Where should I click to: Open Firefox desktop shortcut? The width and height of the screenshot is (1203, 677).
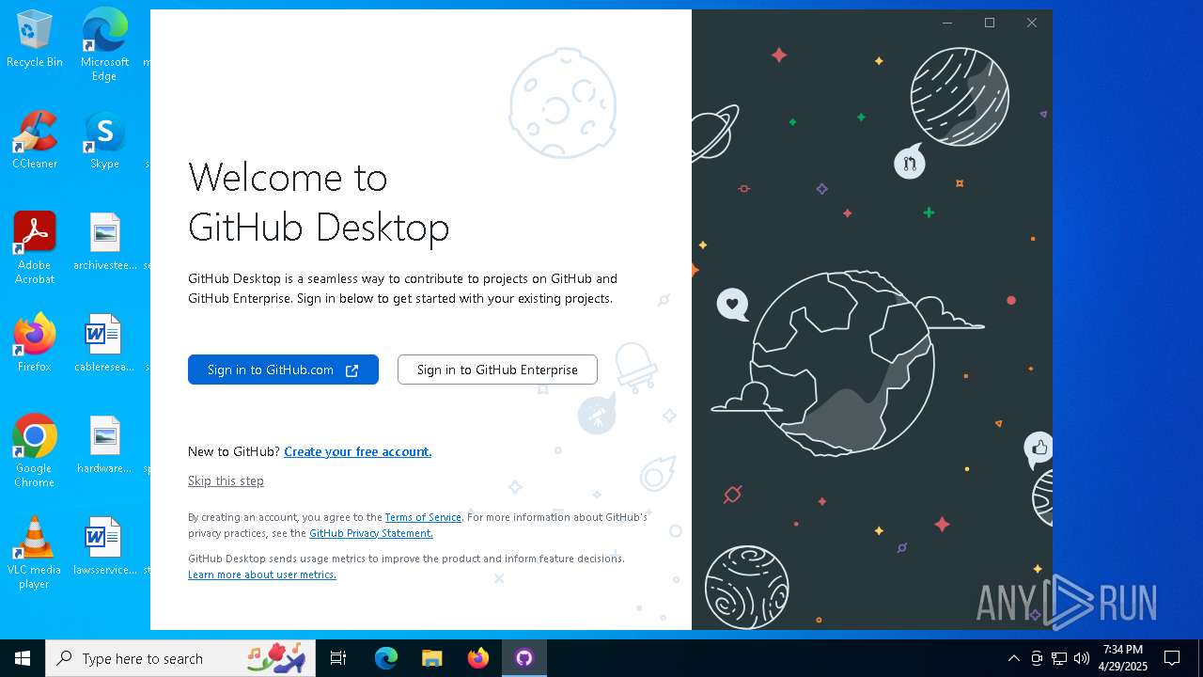pyautogui.click(x=35, y=343)
